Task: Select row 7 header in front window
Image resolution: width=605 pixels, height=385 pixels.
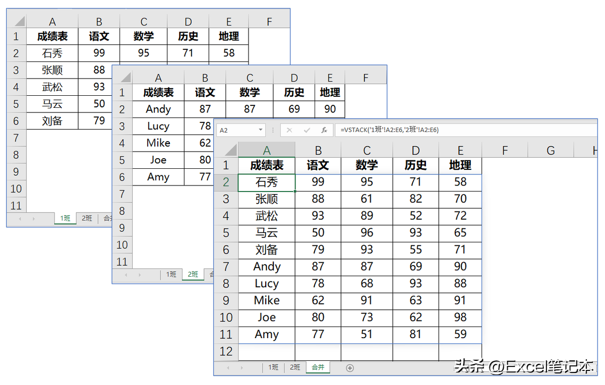Action: (x=226, y=267)
